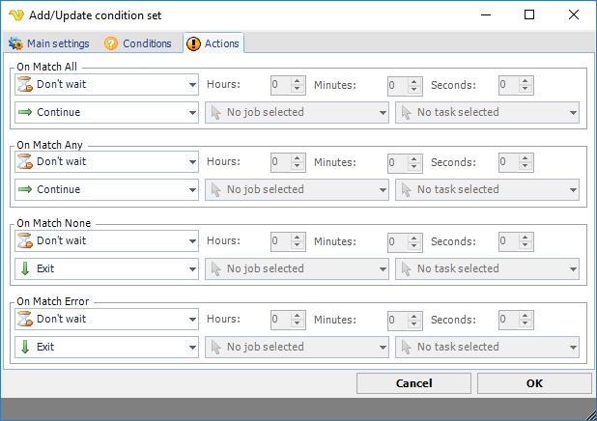Click the exclamation icon on the Actions tab
Image resolution: width=597 pixels, height=421 pixels.
pyautogui.click(x=193, y=43)
